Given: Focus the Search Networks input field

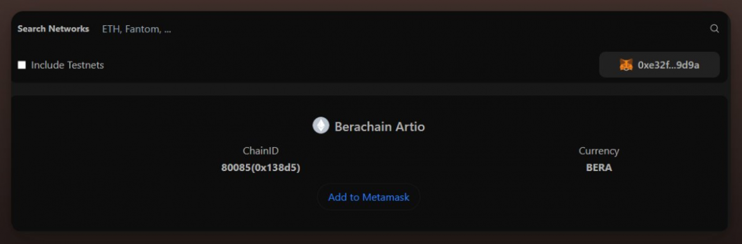Looking at the screenshot, I should click(x=402, y=29).
